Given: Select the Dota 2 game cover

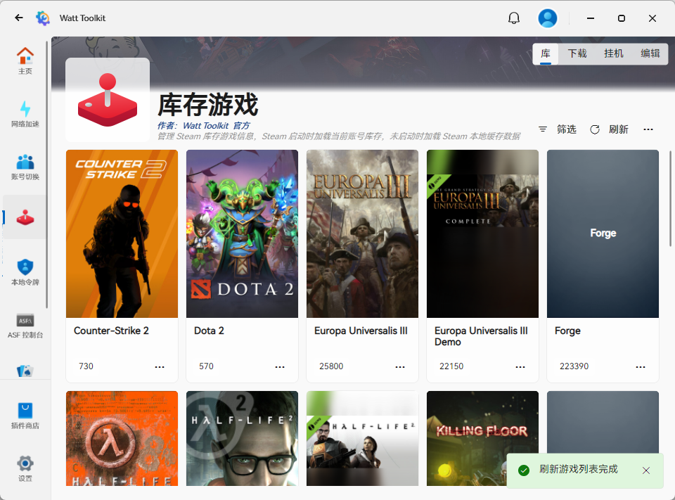Looking at the screenshot, I should click(242, 233).
